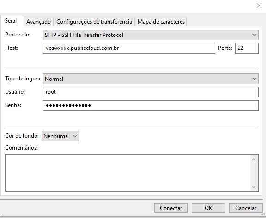Screen dimensions: 266x218
Task: Open Configurações de transferência tab
Action: (94, 22)
